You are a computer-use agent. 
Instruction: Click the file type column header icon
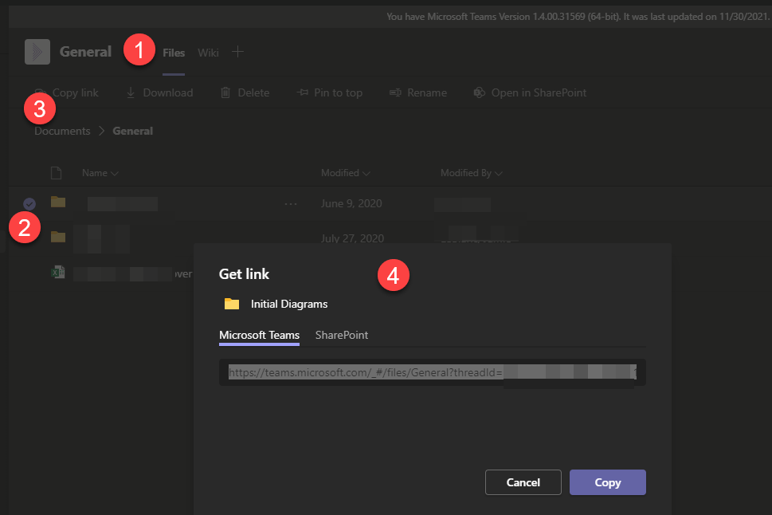coord(56,173)
